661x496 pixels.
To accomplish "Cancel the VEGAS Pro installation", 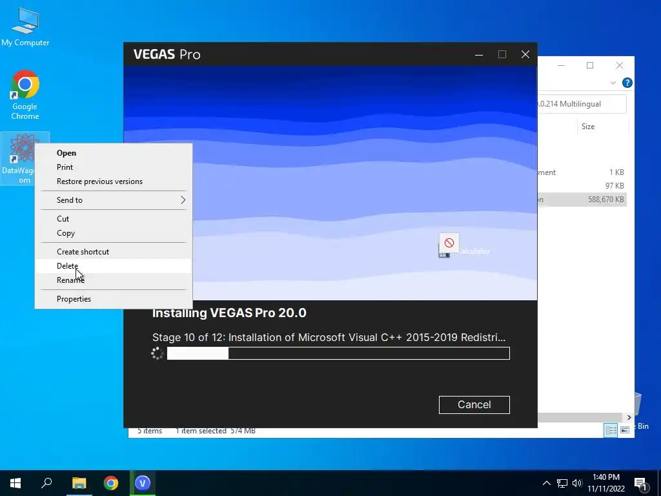I will [474, 404].
